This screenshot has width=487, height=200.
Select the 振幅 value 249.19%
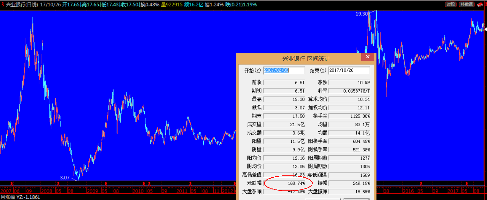tap(349, 183)
